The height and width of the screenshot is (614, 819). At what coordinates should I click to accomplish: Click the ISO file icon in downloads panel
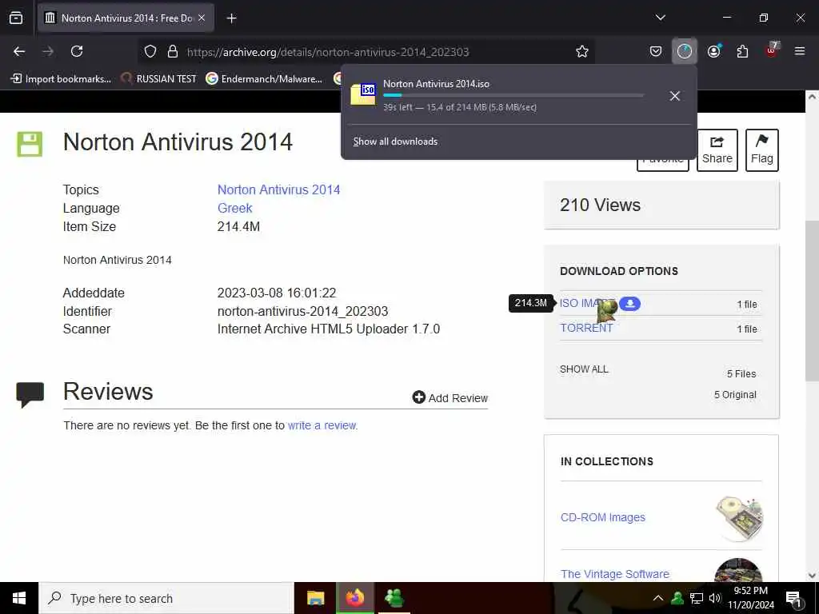pos(363,94)
